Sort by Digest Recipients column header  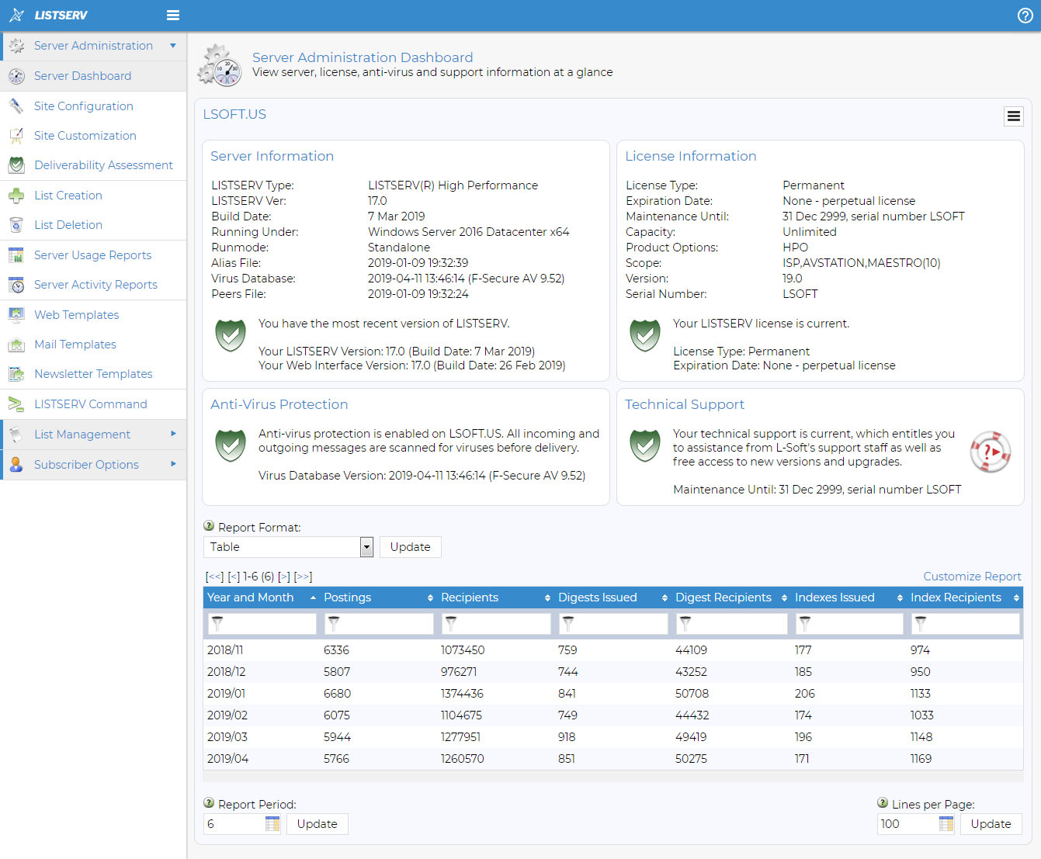point(730,597)
